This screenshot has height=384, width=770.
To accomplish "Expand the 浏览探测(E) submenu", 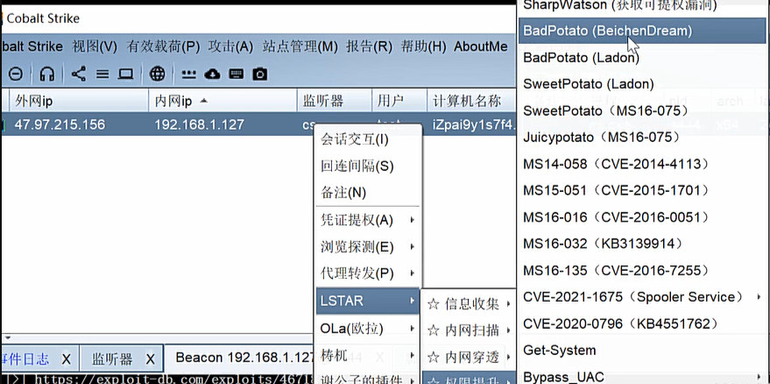I will (369, 247).
